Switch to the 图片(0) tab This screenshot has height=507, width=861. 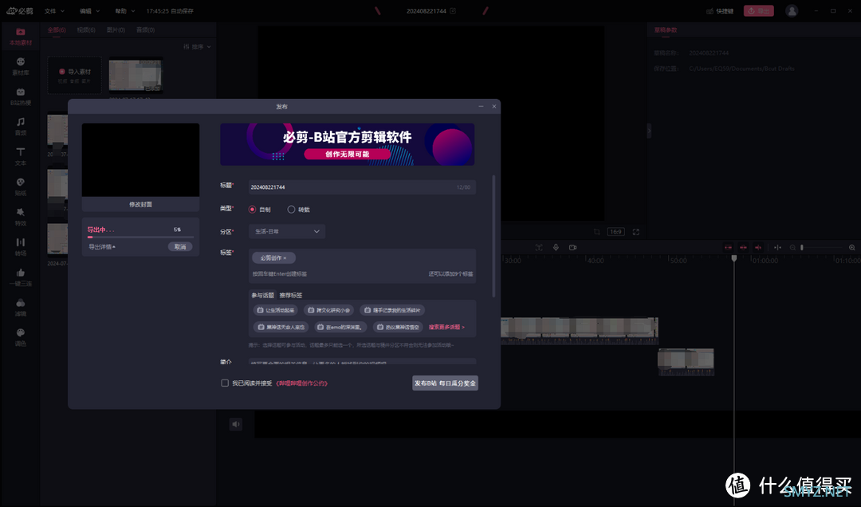(116, 29)
